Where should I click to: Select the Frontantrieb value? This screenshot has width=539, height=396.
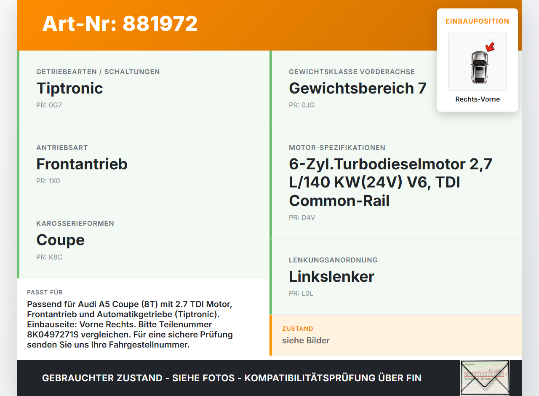coord(82,164)
